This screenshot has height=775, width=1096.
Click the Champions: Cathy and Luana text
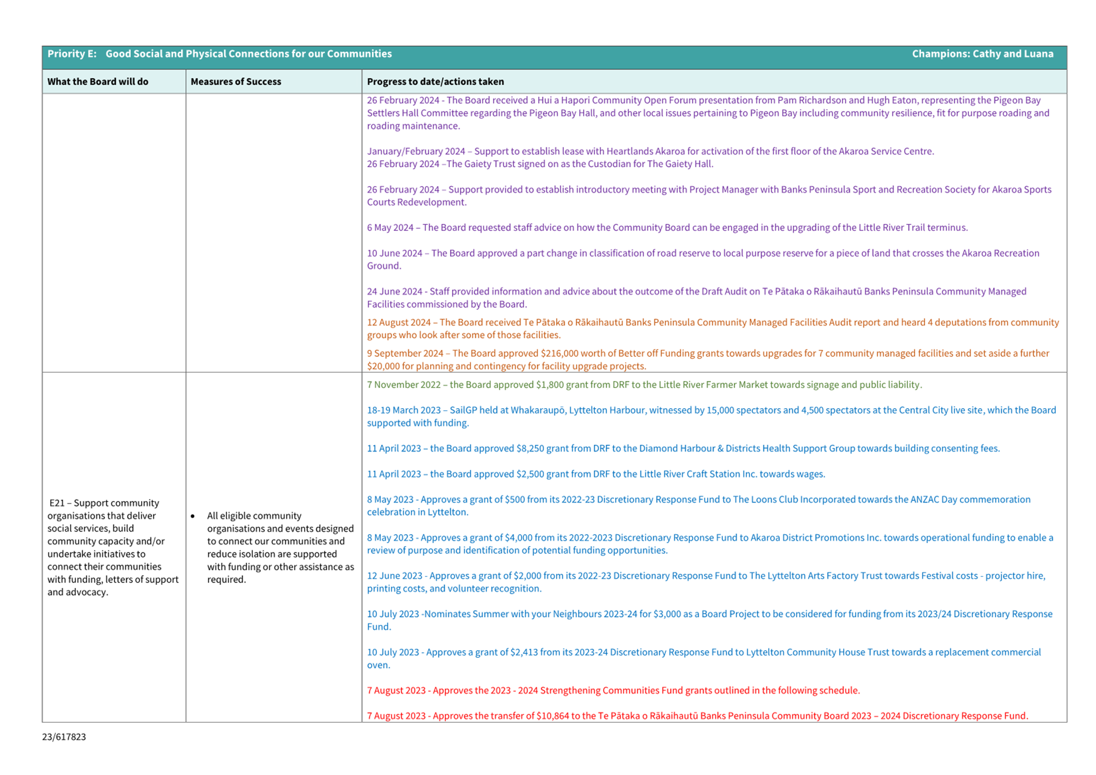point(982,54)
